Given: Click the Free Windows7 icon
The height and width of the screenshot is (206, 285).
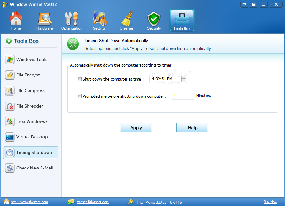Looking at the screenshot, I should [x=10, y=122].
